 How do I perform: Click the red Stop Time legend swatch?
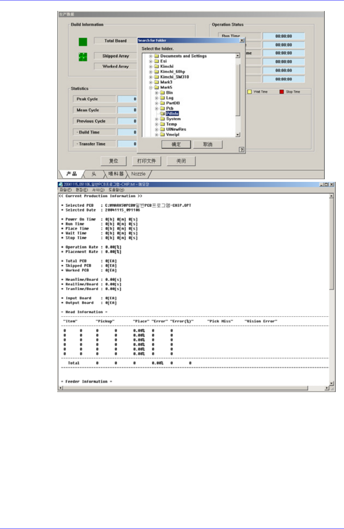(281, 92)
